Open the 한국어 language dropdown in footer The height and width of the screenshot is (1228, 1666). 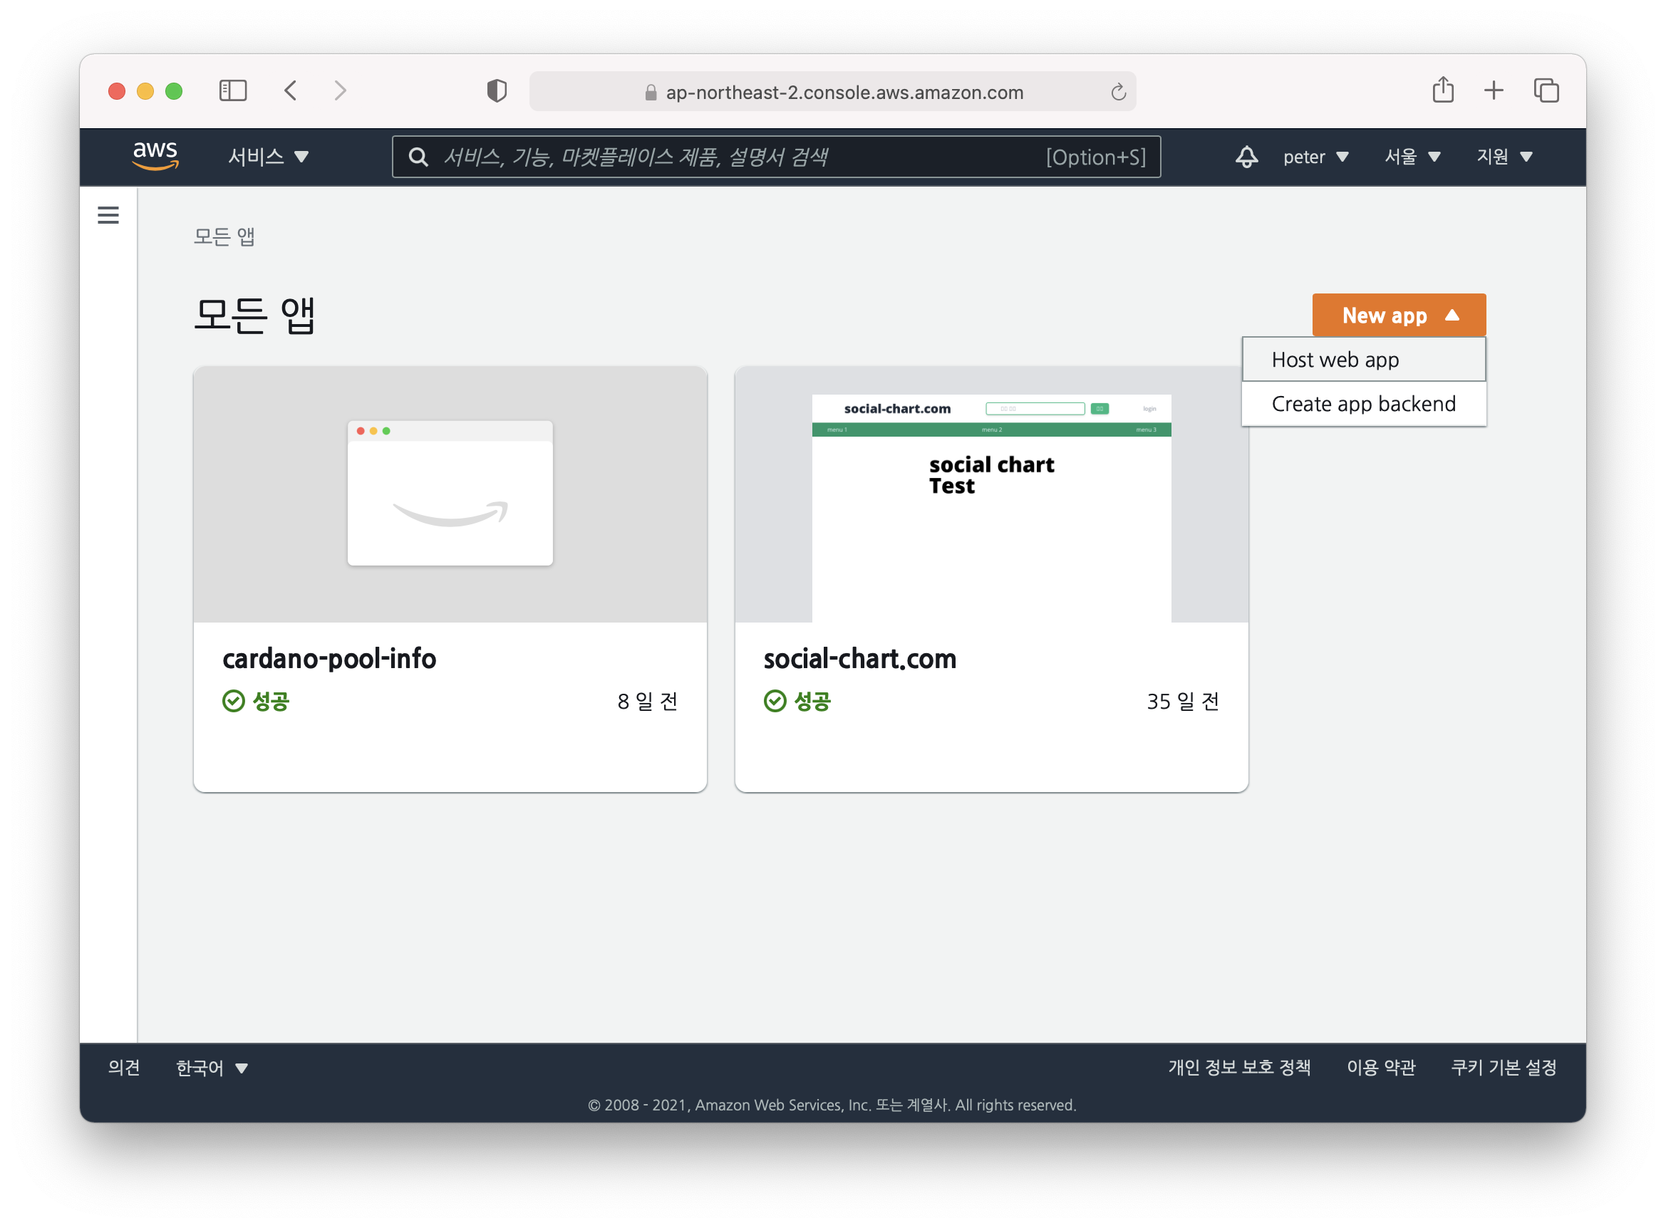coord(211,1068)
